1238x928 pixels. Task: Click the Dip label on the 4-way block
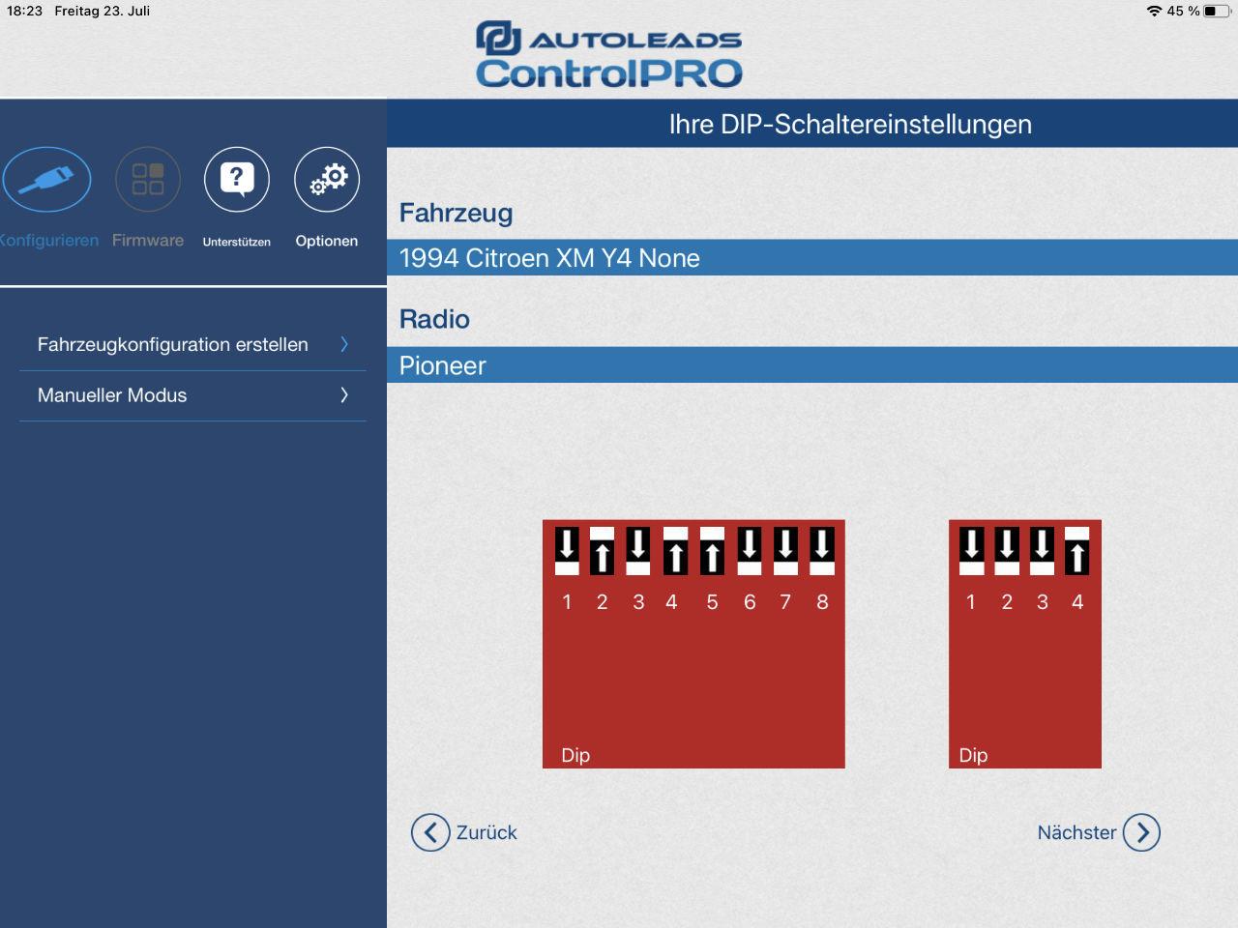pos(973,755)
